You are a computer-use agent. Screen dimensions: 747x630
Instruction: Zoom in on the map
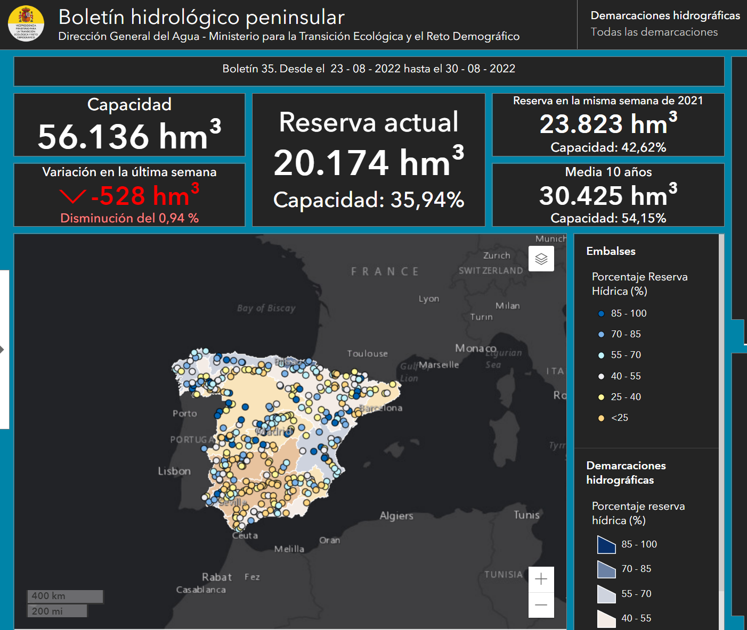pyautogui.click(x=541, y=579)
